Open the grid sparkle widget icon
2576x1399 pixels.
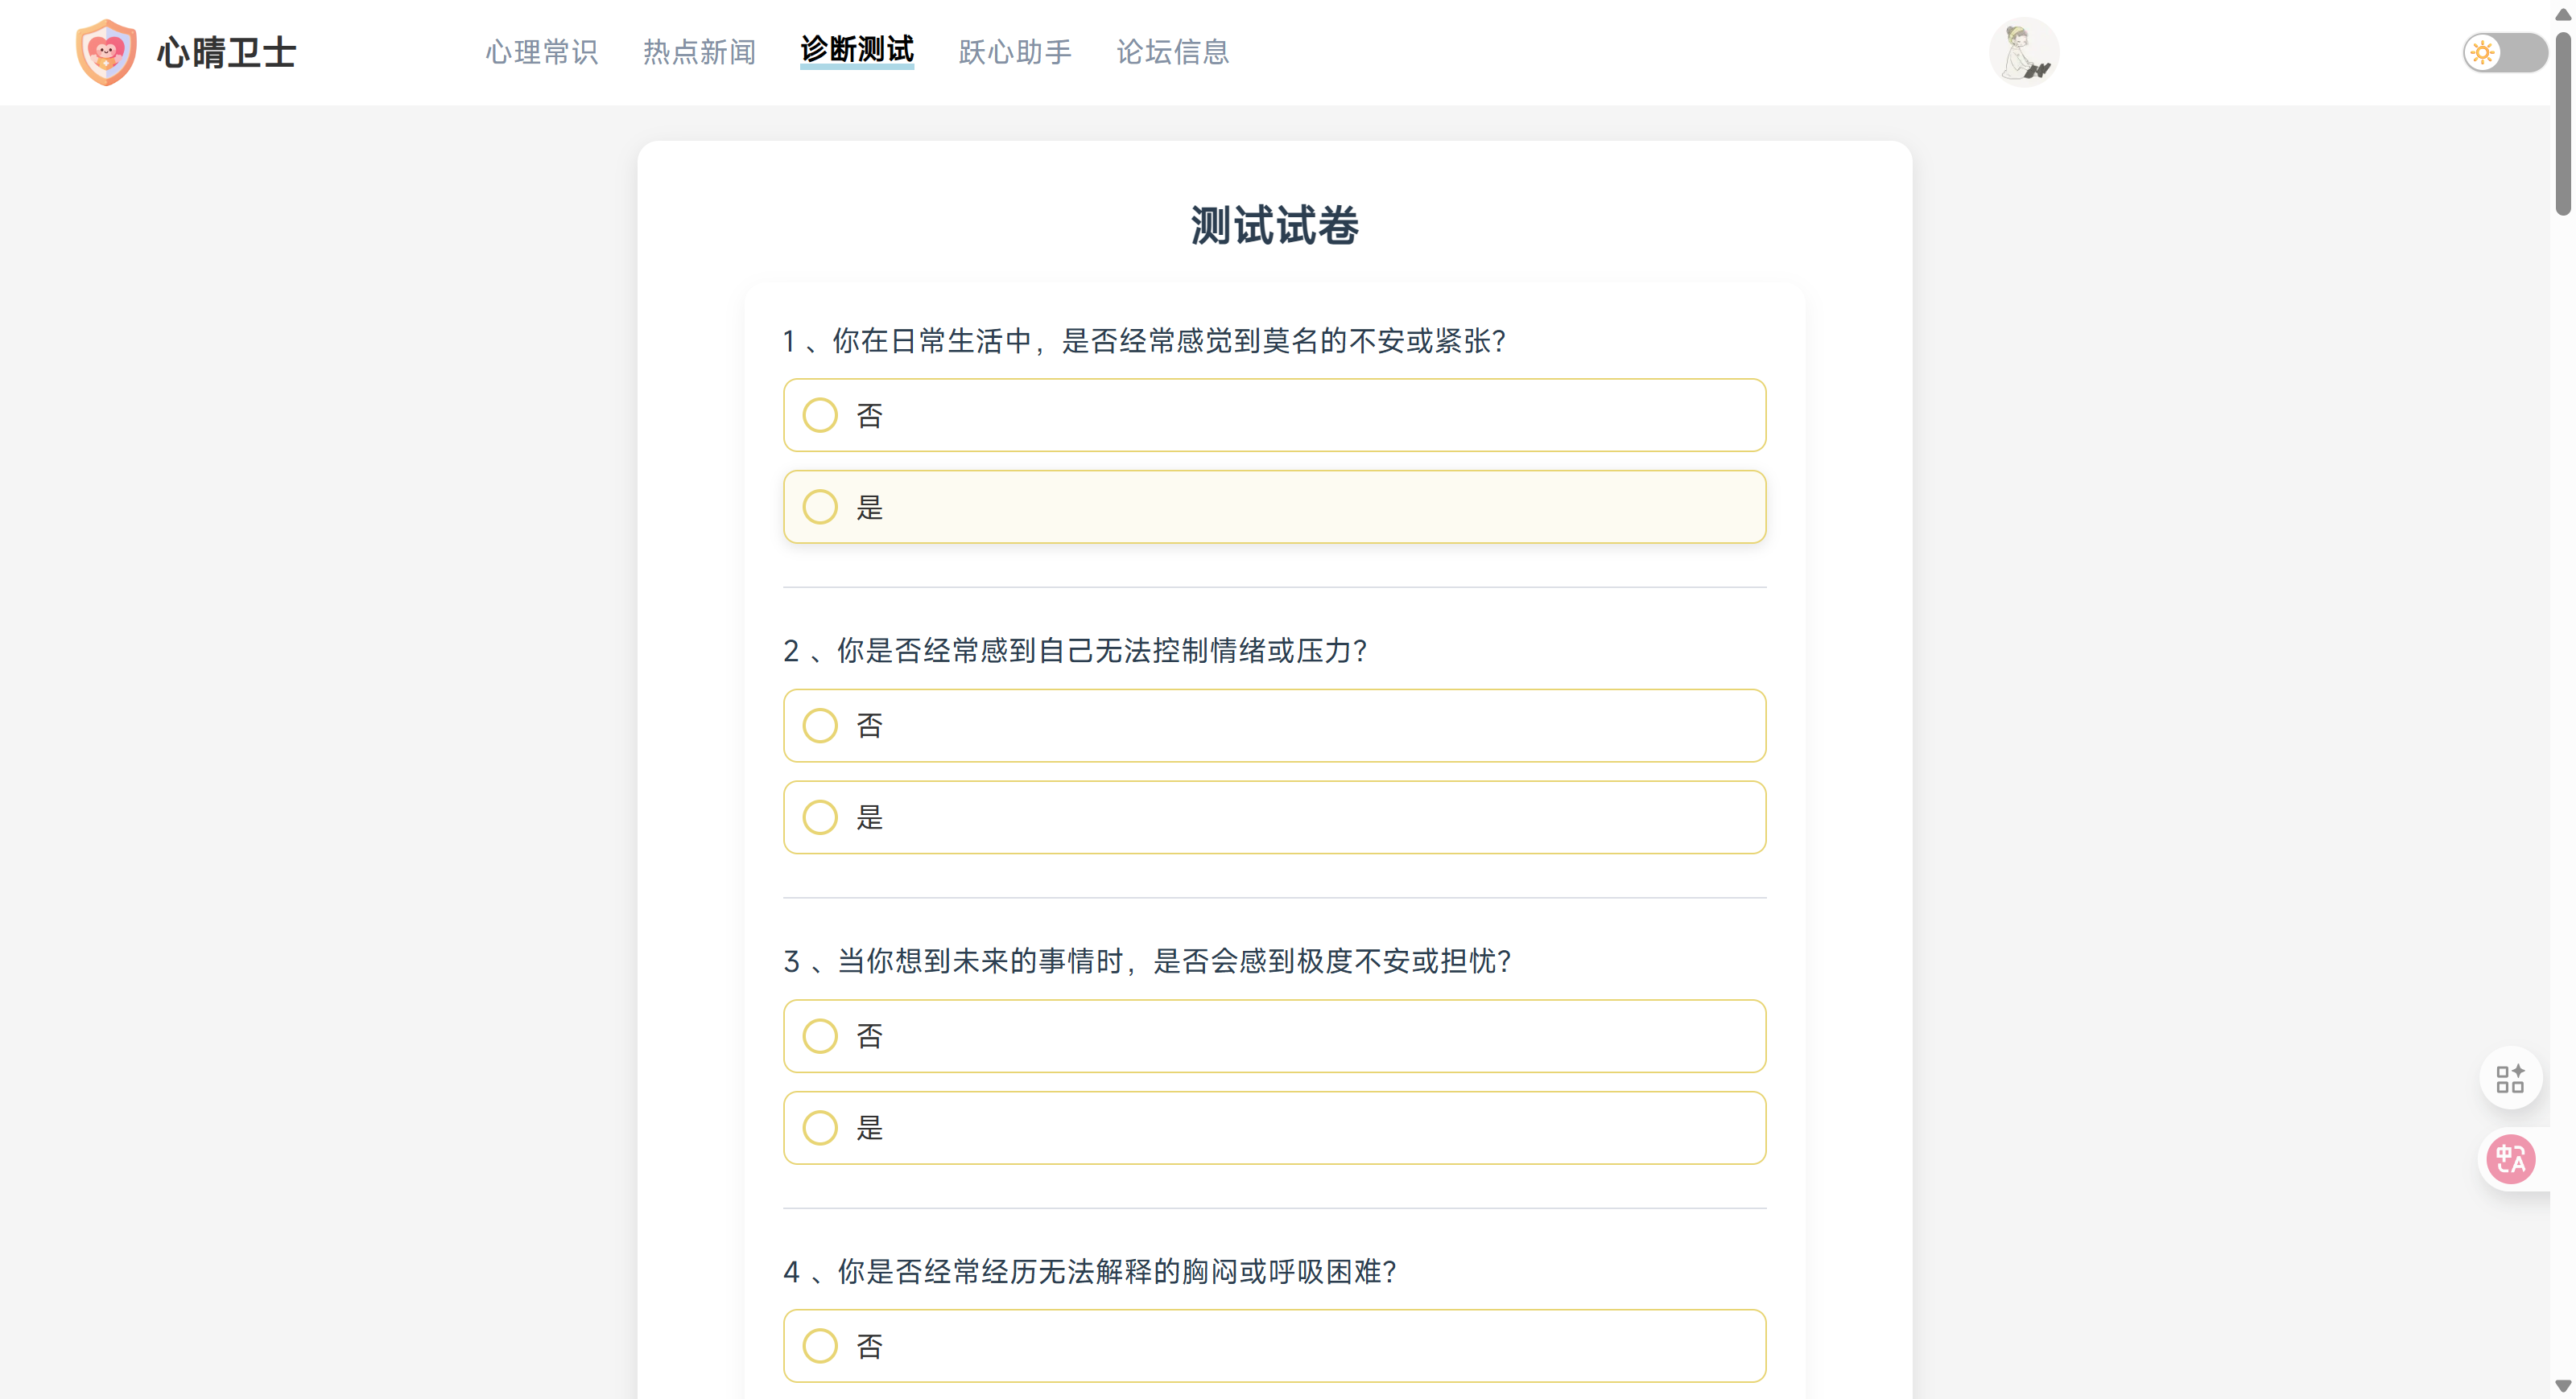[2510, 1078]
